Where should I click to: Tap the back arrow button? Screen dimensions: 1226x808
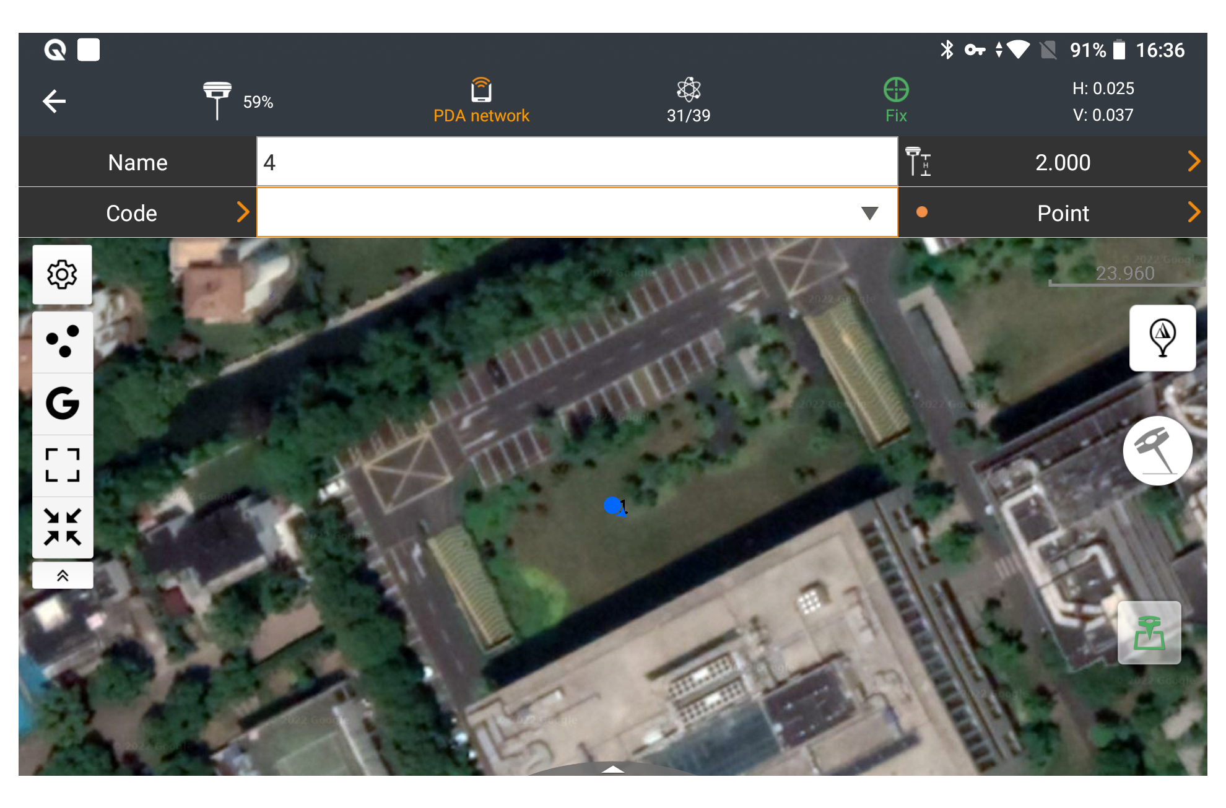coord(54,102)
